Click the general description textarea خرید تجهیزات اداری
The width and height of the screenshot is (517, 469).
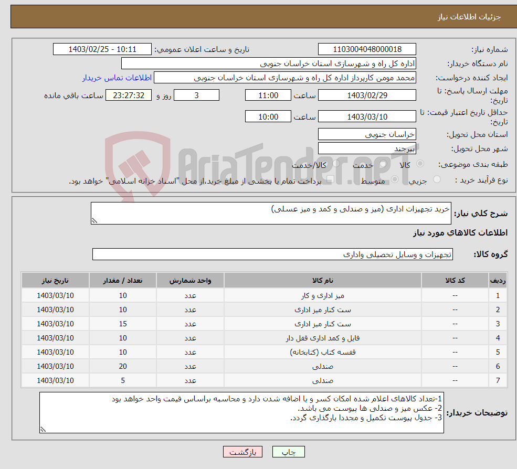click(x=271, y=213)
